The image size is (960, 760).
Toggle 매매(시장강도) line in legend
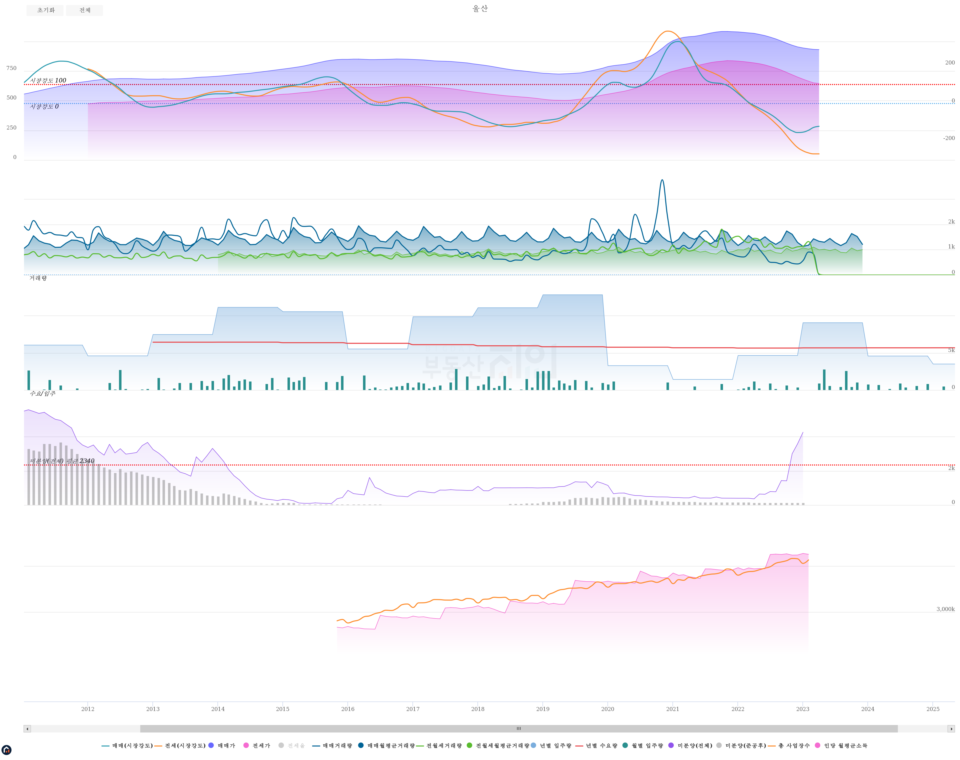(132, 745)
